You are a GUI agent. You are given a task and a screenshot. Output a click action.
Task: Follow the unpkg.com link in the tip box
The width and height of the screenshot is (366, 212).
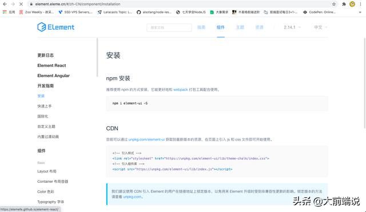[x=132, y=197]
